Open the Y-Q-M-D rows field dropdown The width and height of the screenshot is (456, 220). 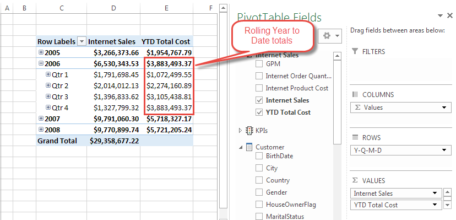tap(444, 151)
